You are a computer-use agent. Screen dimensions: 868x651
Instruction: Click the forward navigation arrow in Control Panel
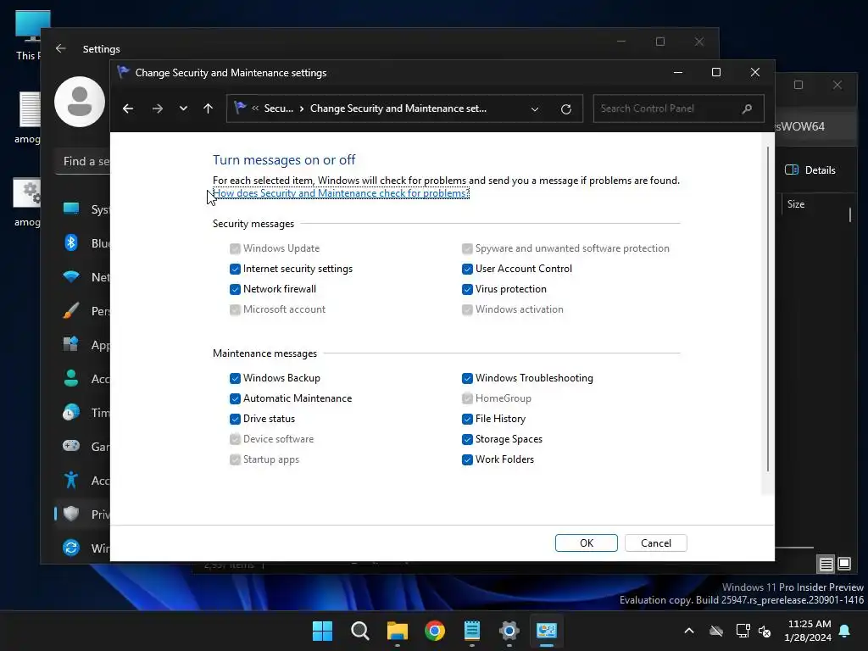[x=157, y=108]
